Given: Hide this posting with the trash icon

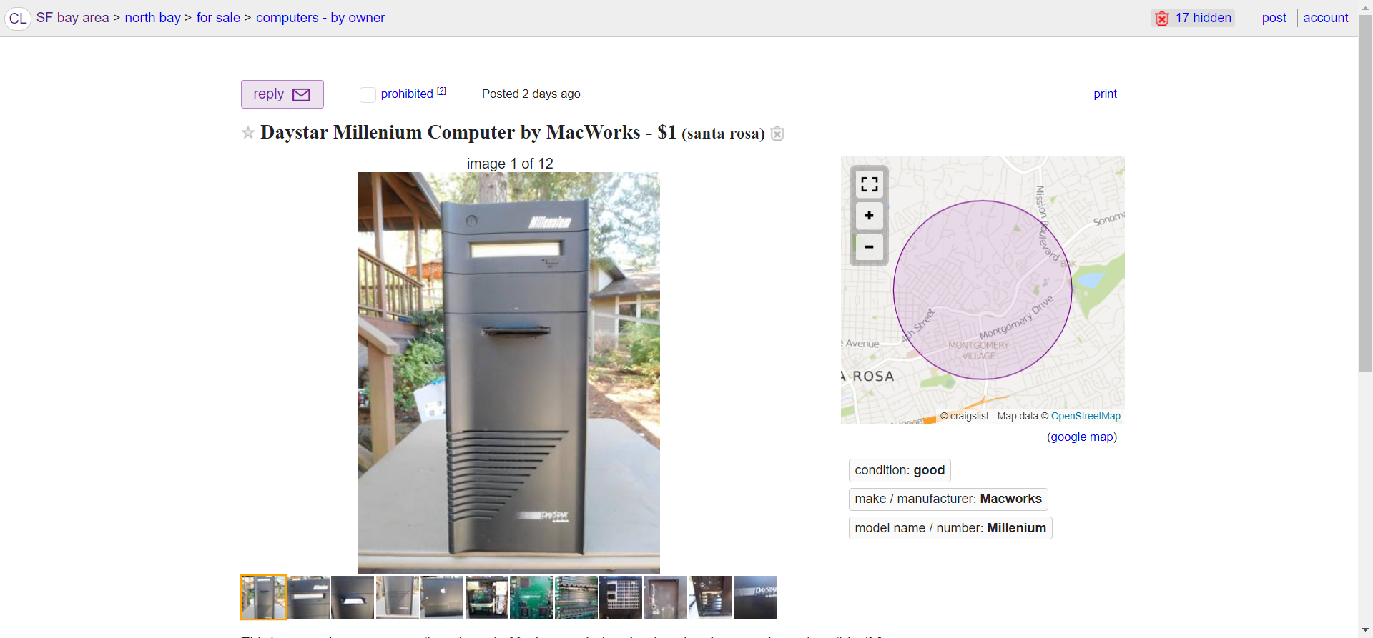Looking at the screenshot, I should (x=777, y=134).
